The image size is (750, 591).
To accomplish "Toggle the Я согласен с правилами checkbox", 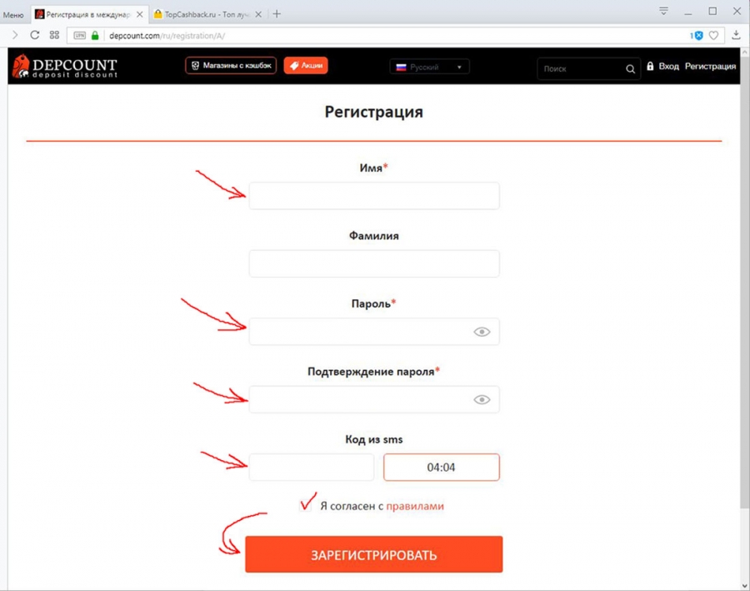I will point(305,506).
